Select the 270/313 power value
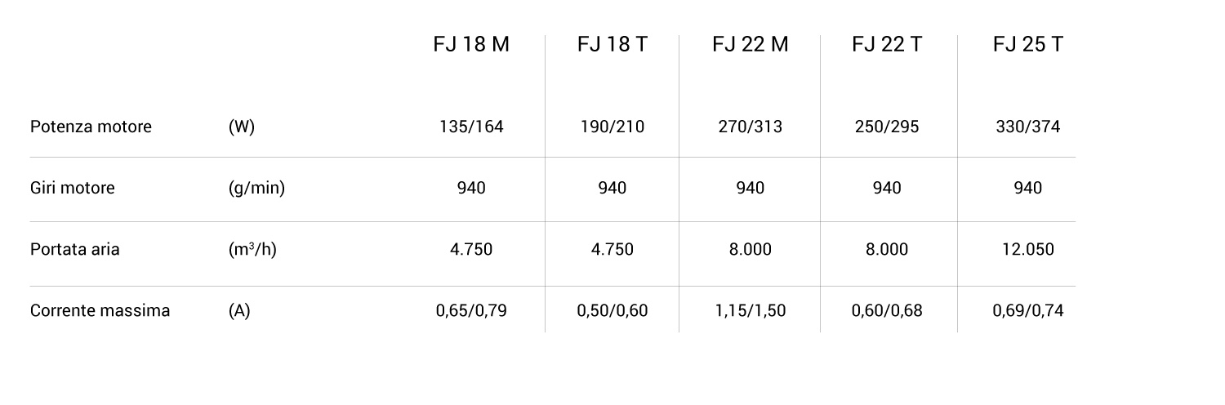The height and width of the screenshot is (405, 1225). pos(750,127)
